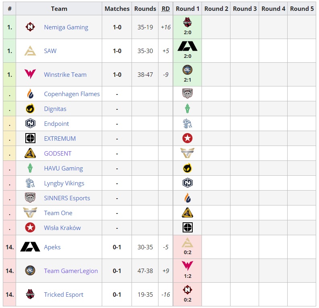Click the SAW logo in the Team column
319x308 pixels.
[30, 51]
